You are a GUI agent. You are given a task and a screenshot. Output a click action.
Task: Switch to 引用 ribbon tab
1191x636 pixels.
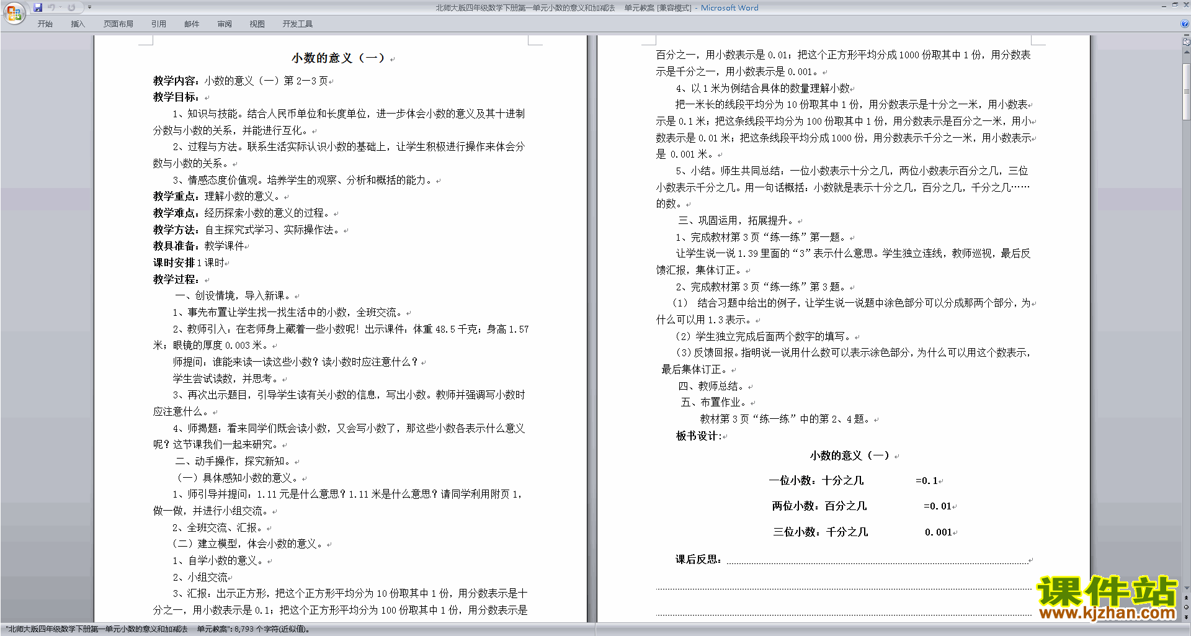[159, 24]
